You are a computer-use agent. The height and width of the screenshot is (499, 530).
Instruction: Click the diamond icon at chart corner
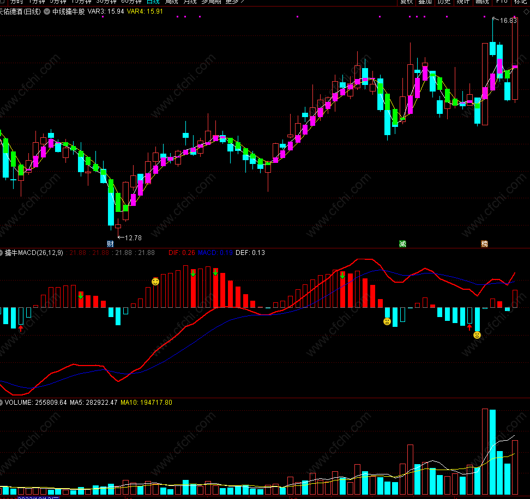click(527, 12)
